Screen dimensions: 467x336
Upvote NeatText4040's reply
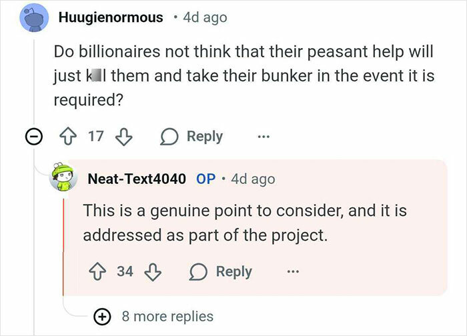click(x=99, y=271)
